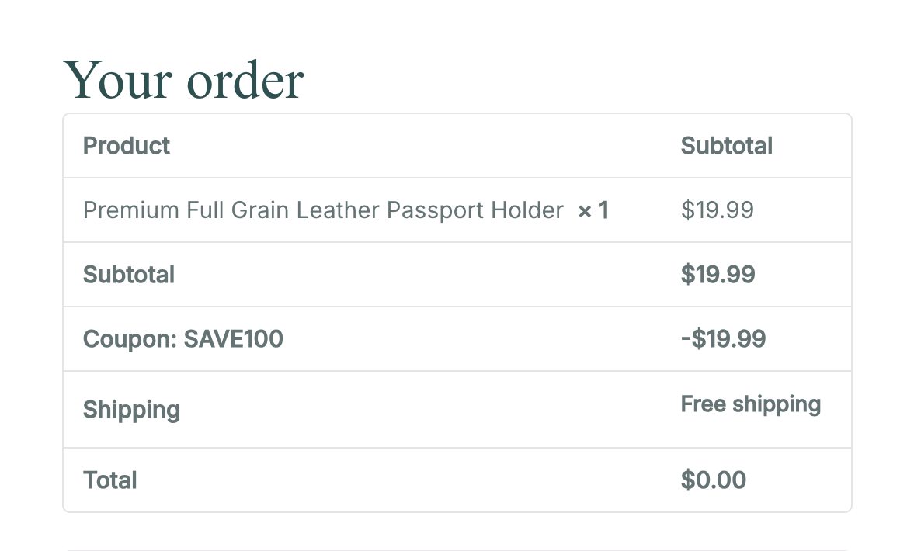Screen dimensions: 907x551
Task: Click the -$19.99 coupon discount amount
Action: click(x=723, y=339)
